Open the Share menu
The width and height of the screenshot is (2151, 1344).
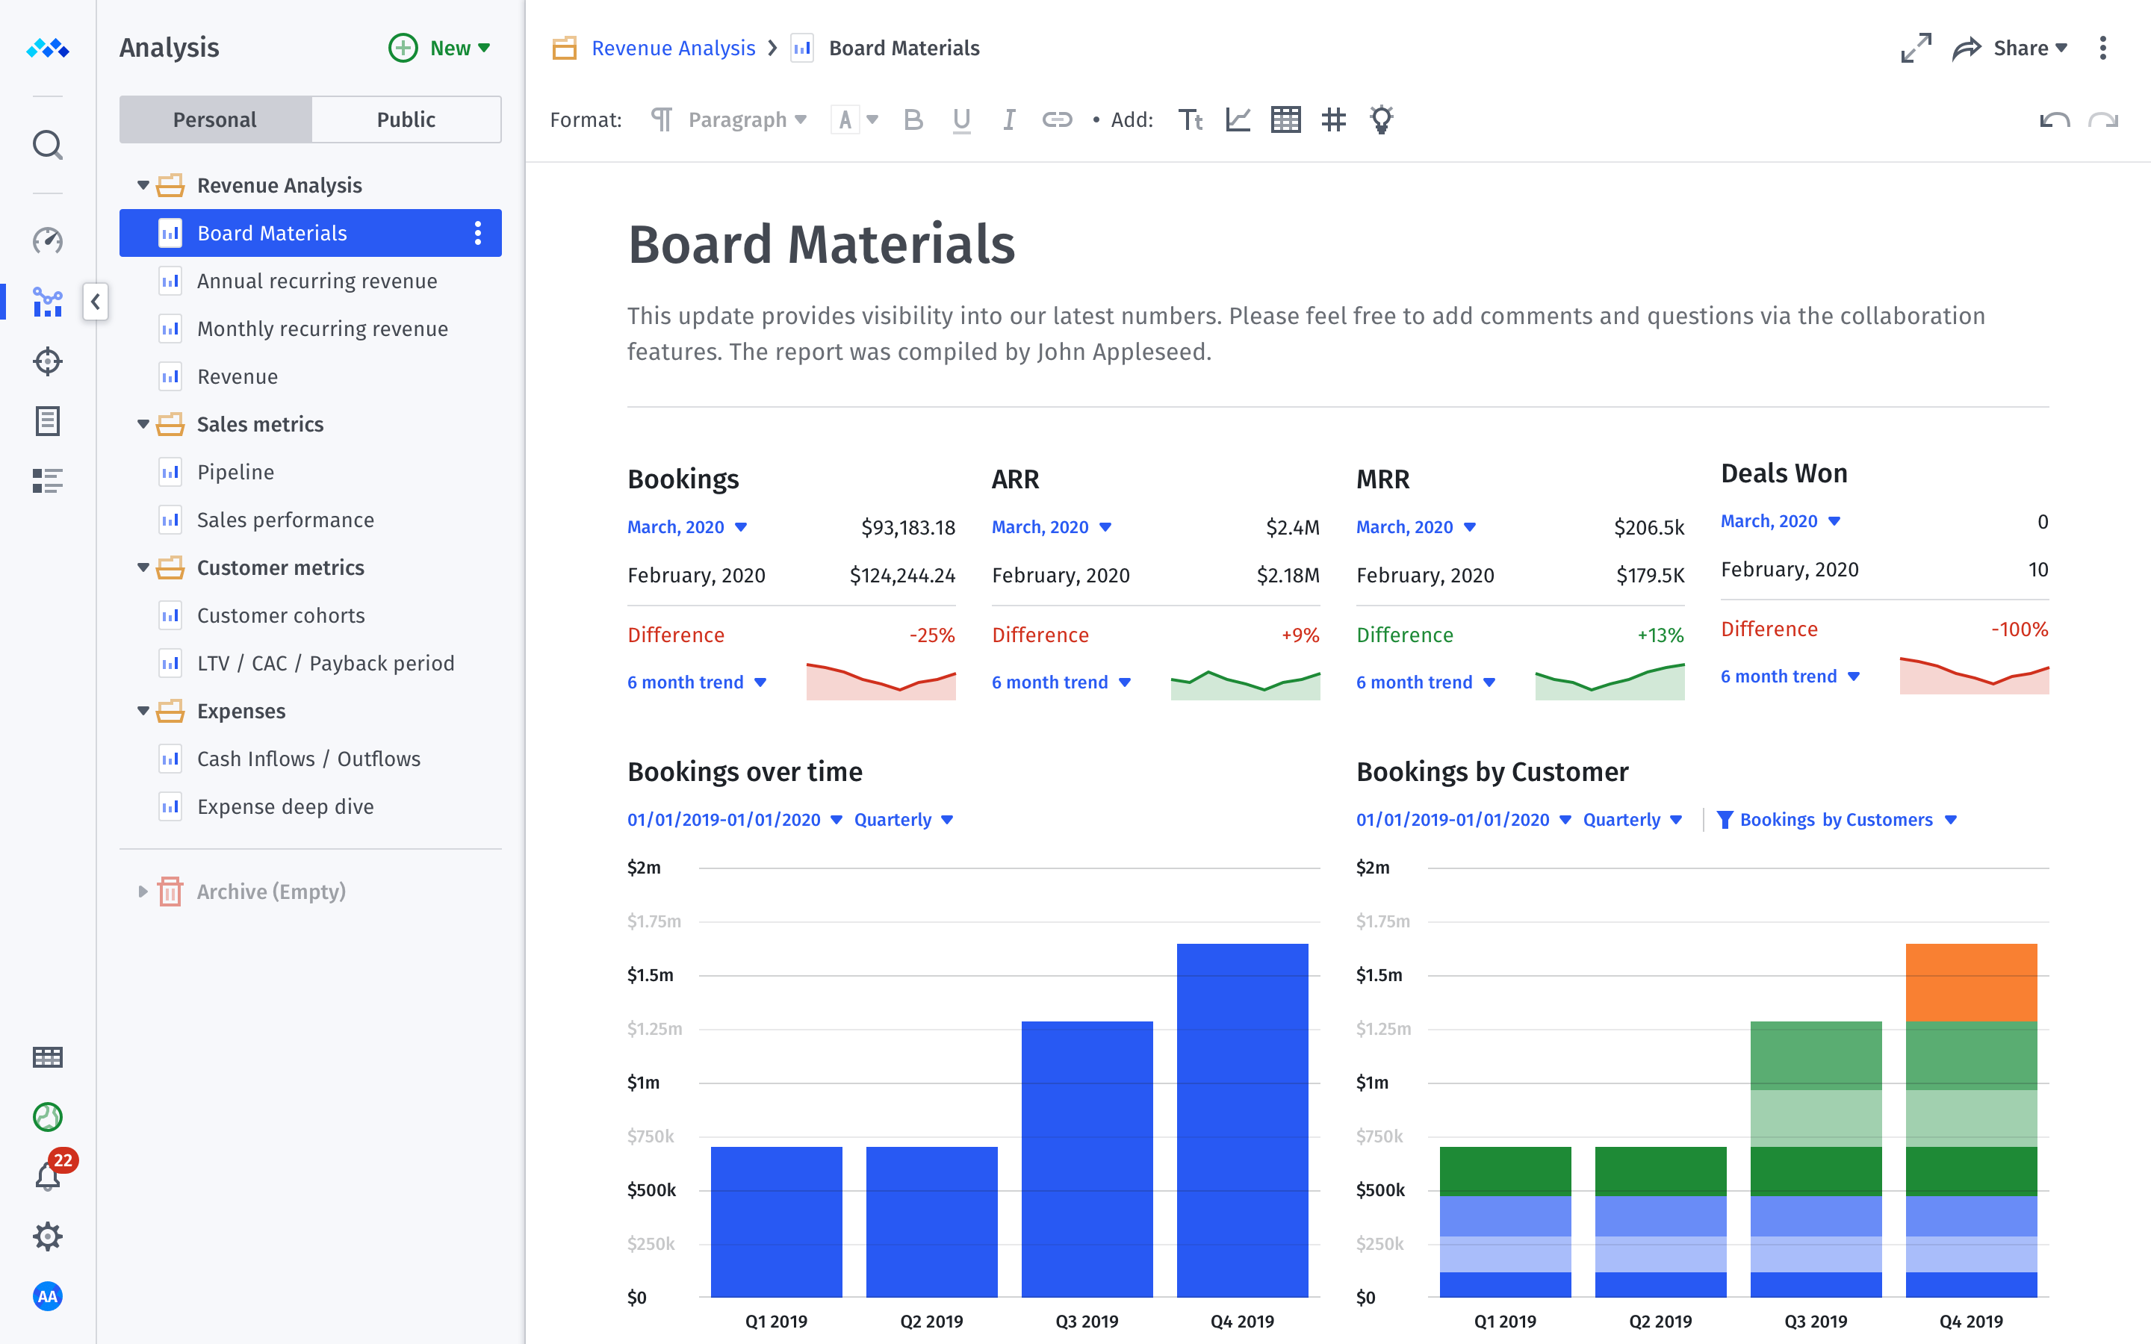(x=2025, y=48)
